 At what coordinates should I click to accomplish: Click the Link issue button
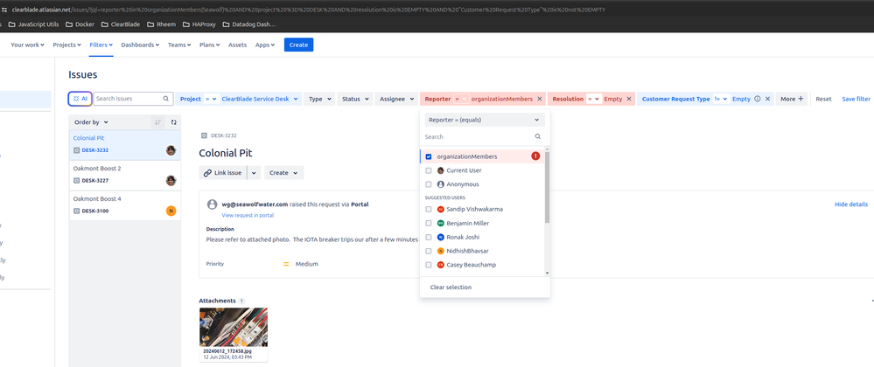(x=223, y=173)
